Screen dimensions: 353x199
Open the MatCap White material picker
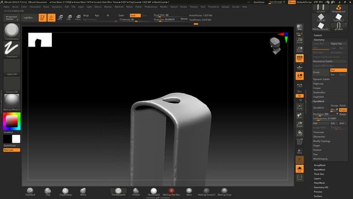click(x=12, y=102)
